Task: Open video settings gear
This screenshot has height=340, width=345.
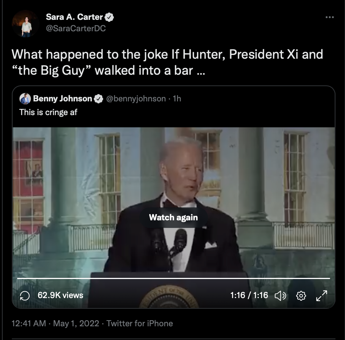Action: pyautogui.click(x=301, y=296)
